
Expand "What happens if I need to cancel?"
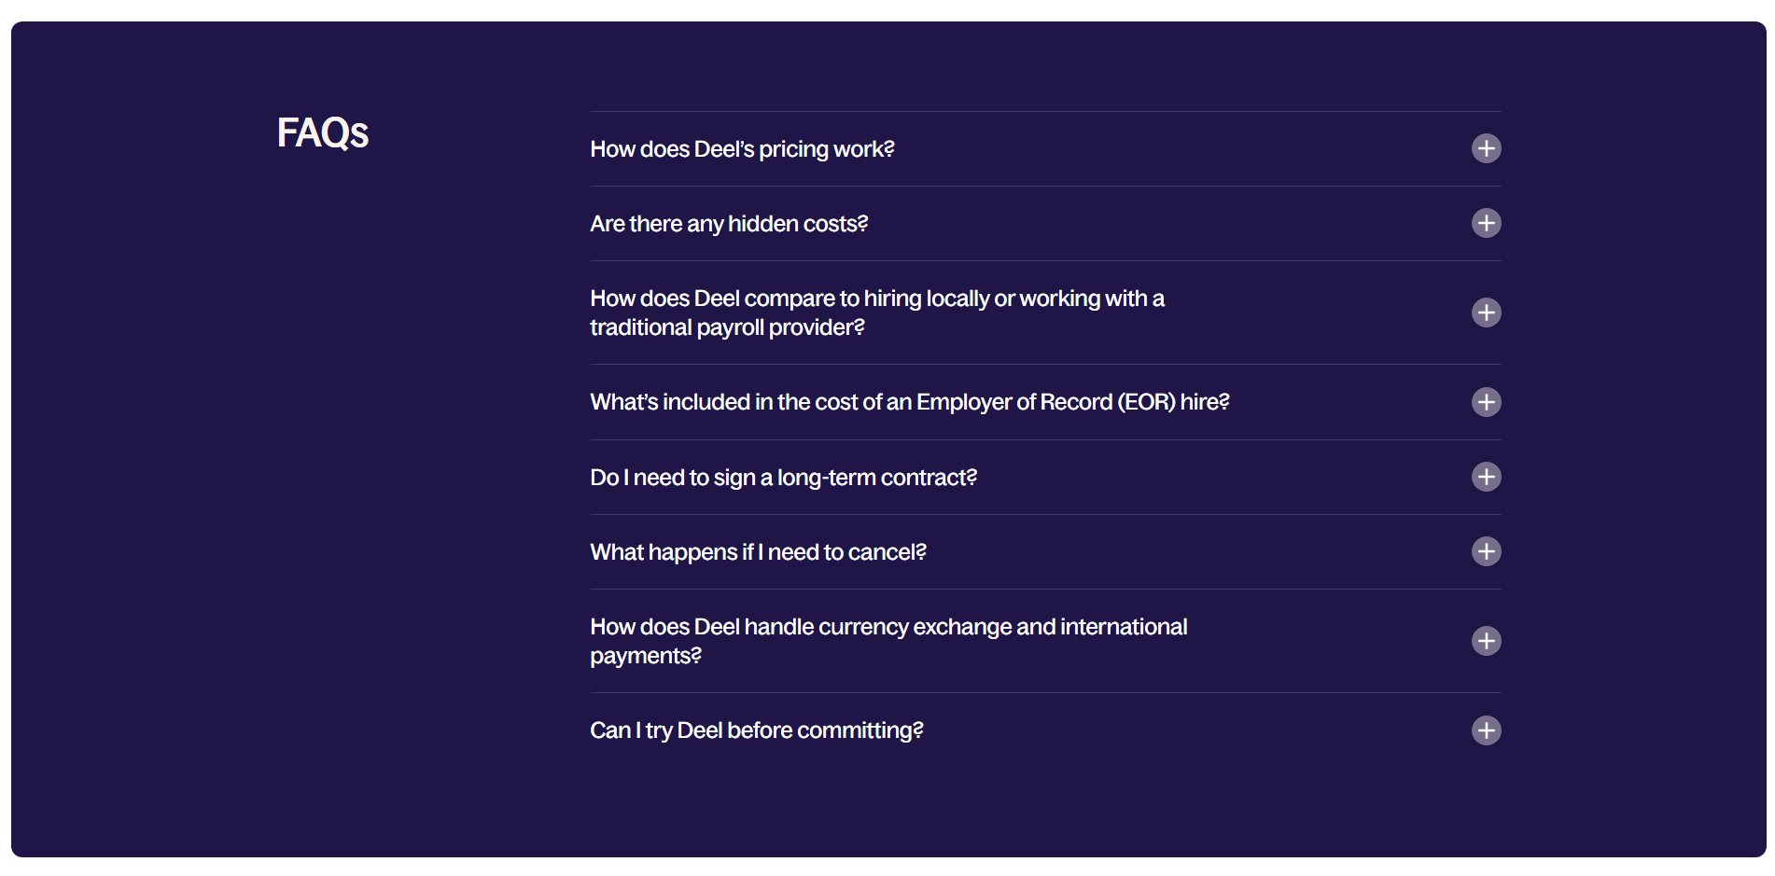pyautogui.click(x=1045, y=552)
